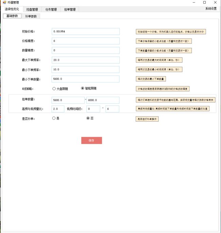221x233 pixels.
Task: Click the 最大下单频率 input field
Action: (86, 60)
